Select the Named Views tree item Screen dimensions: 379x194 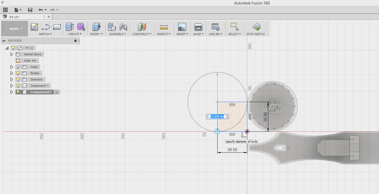coord(33,54)
